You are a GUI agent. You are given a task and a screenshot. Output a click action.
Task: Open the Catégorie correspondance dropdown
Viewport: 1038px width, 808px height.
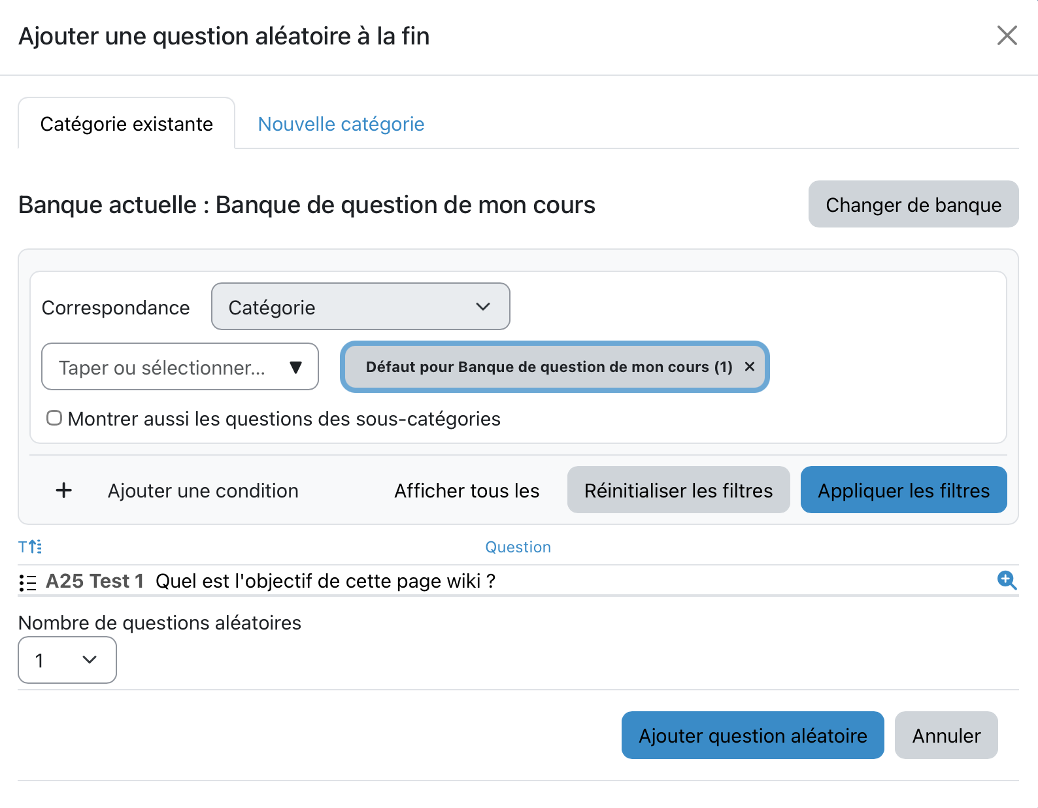[360, 307]
